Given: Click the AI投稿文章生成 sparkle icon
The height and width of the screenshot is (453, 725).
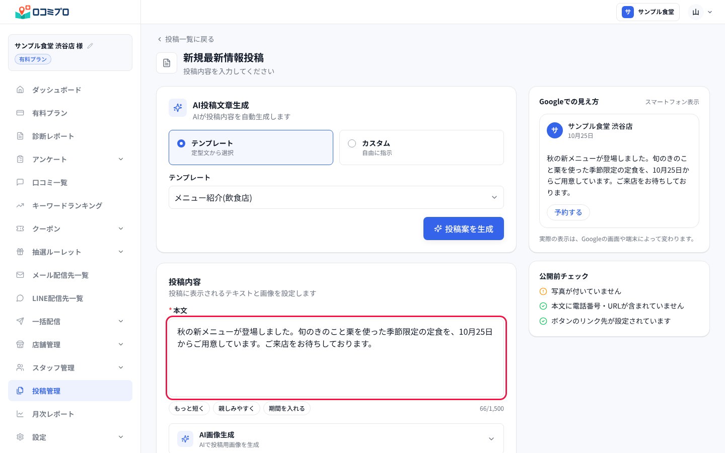Looking at the screenshot, I should coord(178,108).
